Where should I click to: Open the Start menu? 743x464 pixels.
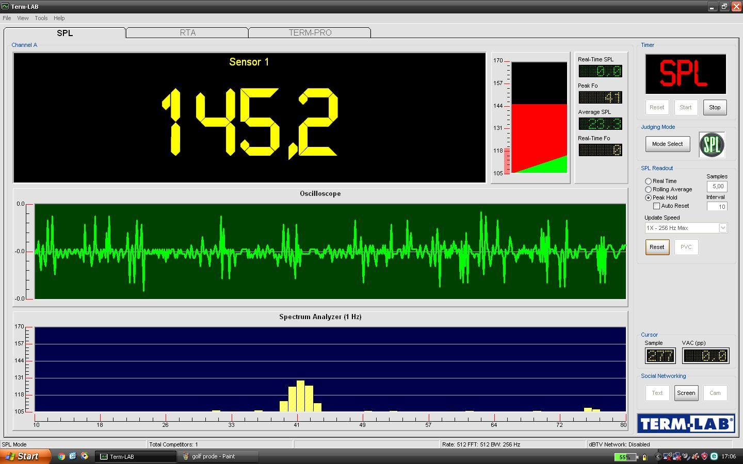click(x=25, y=456)
